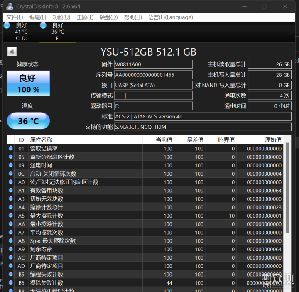Screen dimensions: 299x292
Task: Click power on hours value 0 小时
Action: [x=270, y=106]
